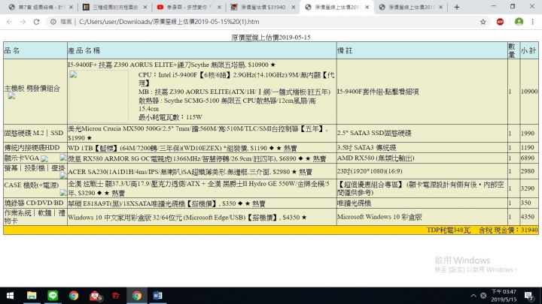Switch to the 三種畫圖的流程圖 tab

coord(114,8)
